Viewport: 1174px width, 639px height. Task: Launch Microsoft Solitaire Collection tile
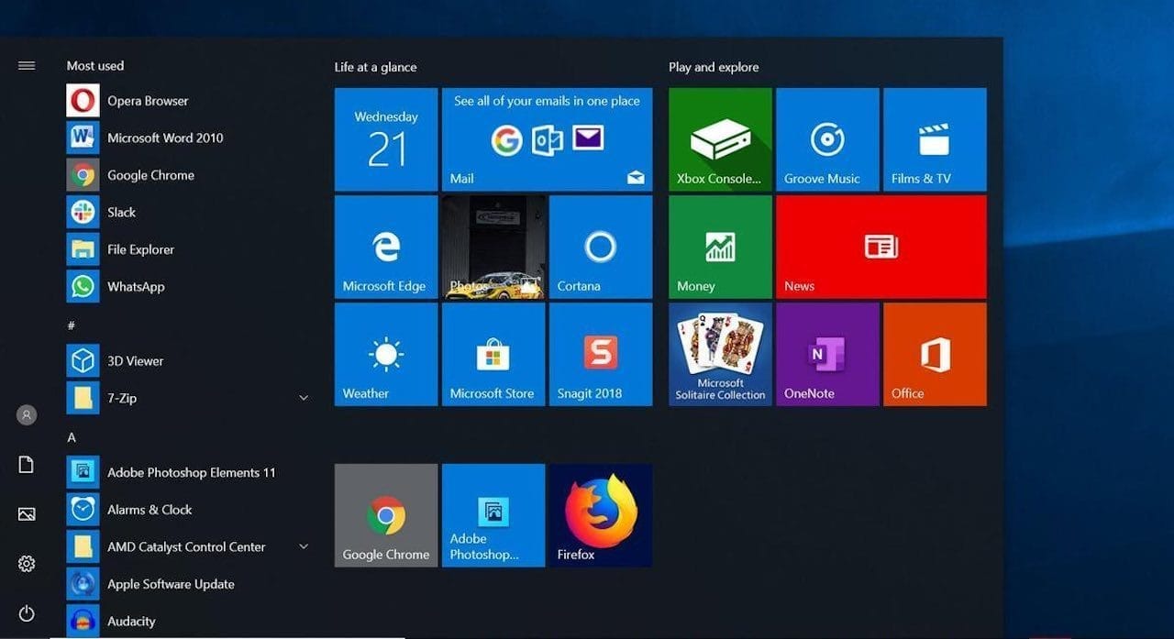pos(720,354)
